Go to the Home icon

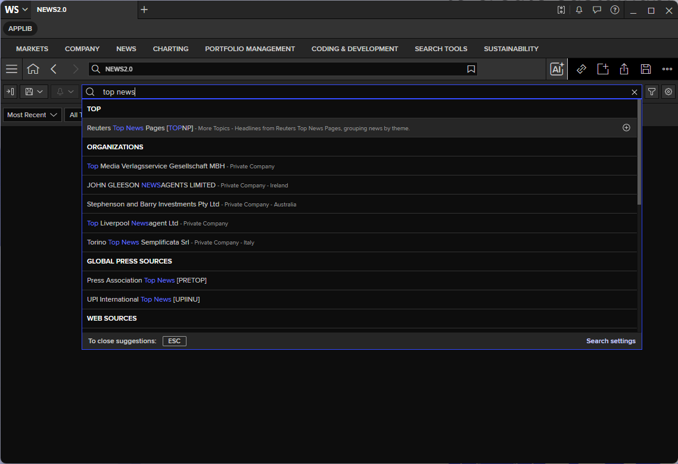(33, 69)
